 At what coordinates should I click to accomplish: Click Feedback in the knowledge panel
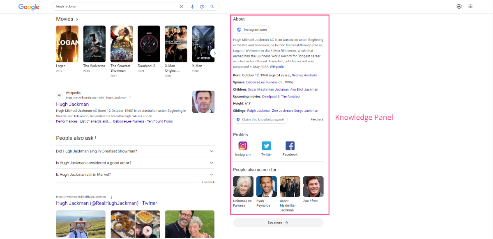[317, 120]
